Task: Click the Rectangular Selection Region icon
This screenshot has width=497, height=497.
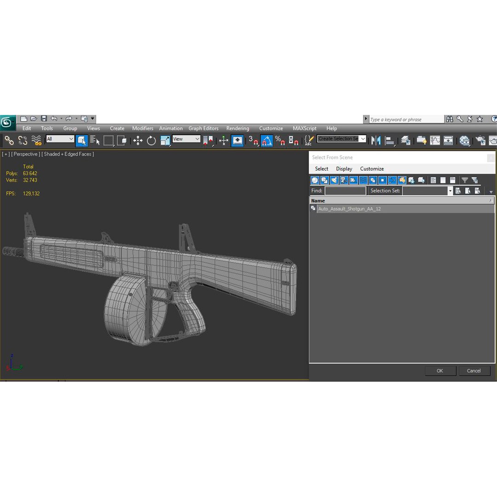Action: point(109,140)
